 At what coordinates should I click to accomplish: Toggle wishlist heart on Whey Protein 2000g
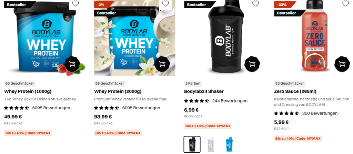pyautogui.click(x=165, y=3)
